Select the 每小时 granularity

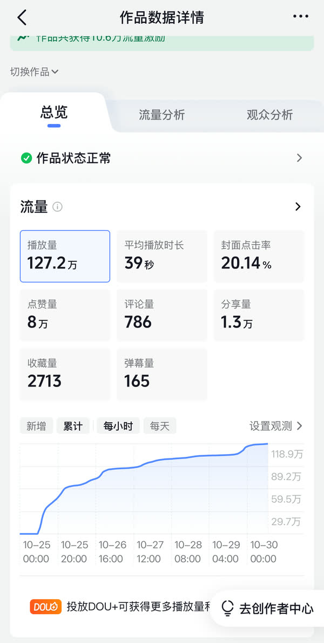click(x=118, y=426)
